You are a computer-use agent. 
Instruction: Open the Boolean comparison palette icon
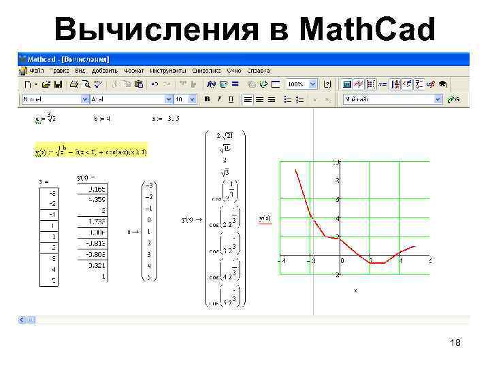point(407,84)
